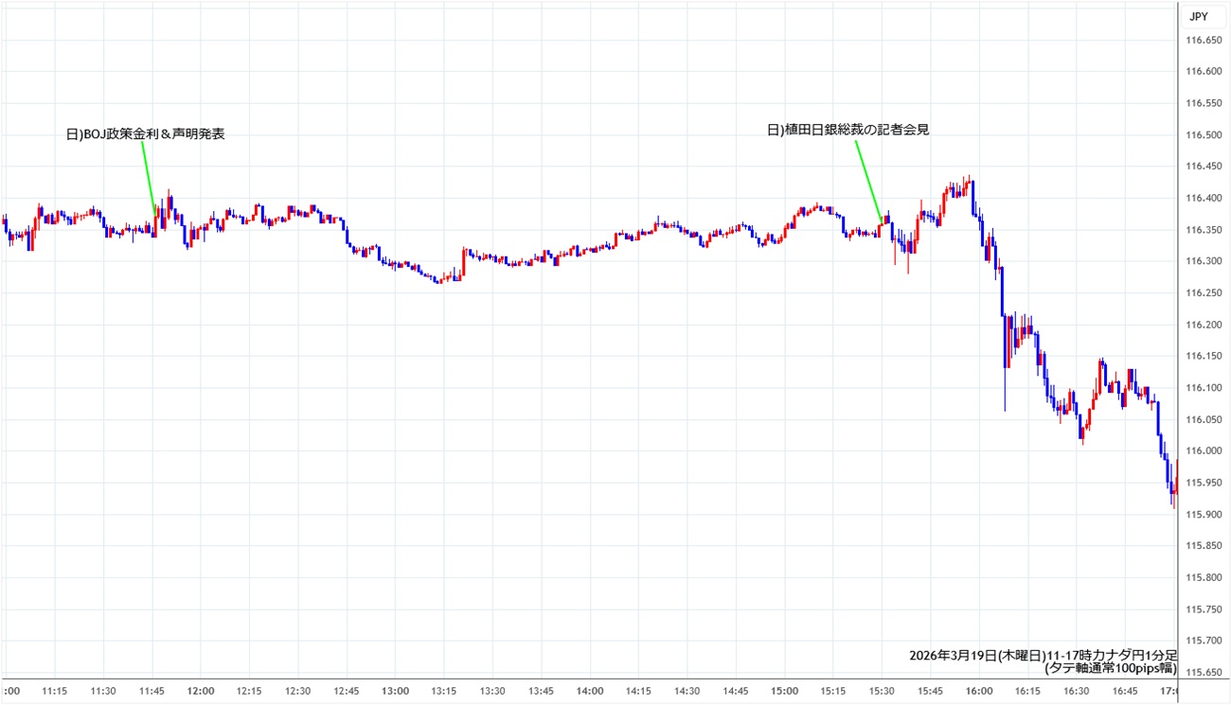Click the 植田日銀総裁の記者会見 annotation label
Viewport: 1231px width, 705px height.
(x=847, y=130)
